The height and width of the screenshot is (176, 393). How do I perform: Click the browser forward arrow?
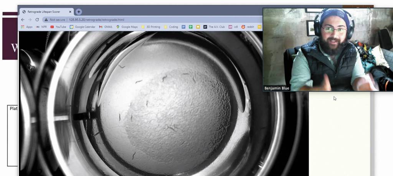(30, 20)
